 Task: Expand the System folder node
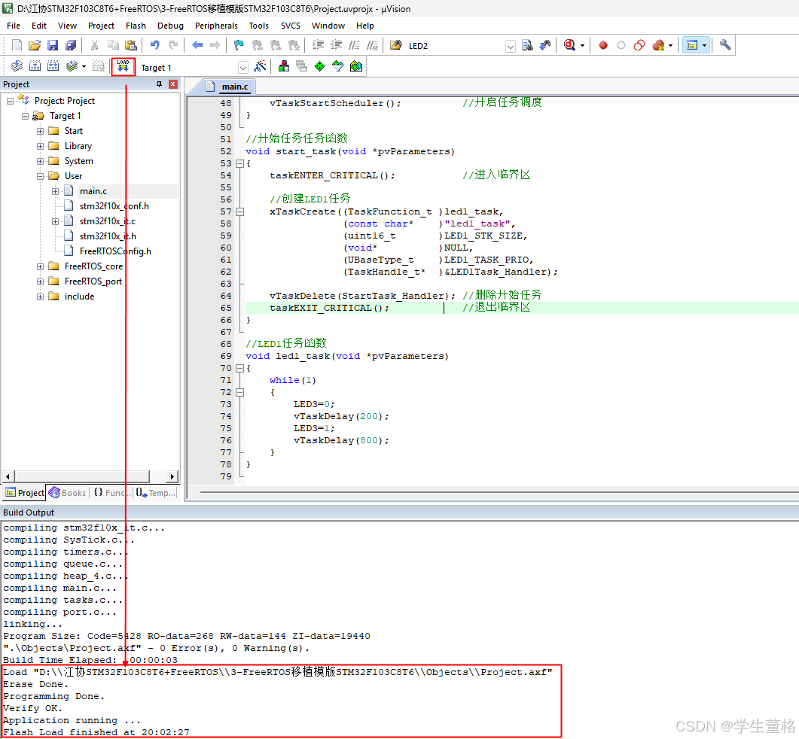(40, 162)
